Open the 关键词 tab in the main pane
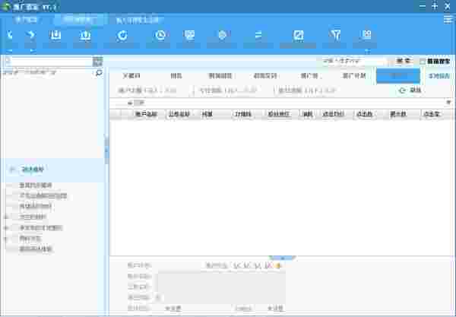This screenshot has width=456, height=317. click(x=131, y=76)
